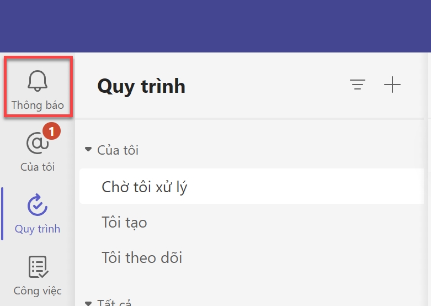Screen dimensions: 431x306
Task: Click the red badge showing 1
Action: pos(51,132)
